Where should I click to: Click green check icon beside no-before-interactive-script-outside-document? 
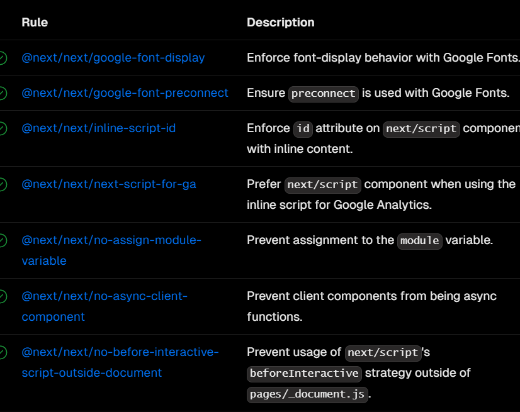(2, 352)
